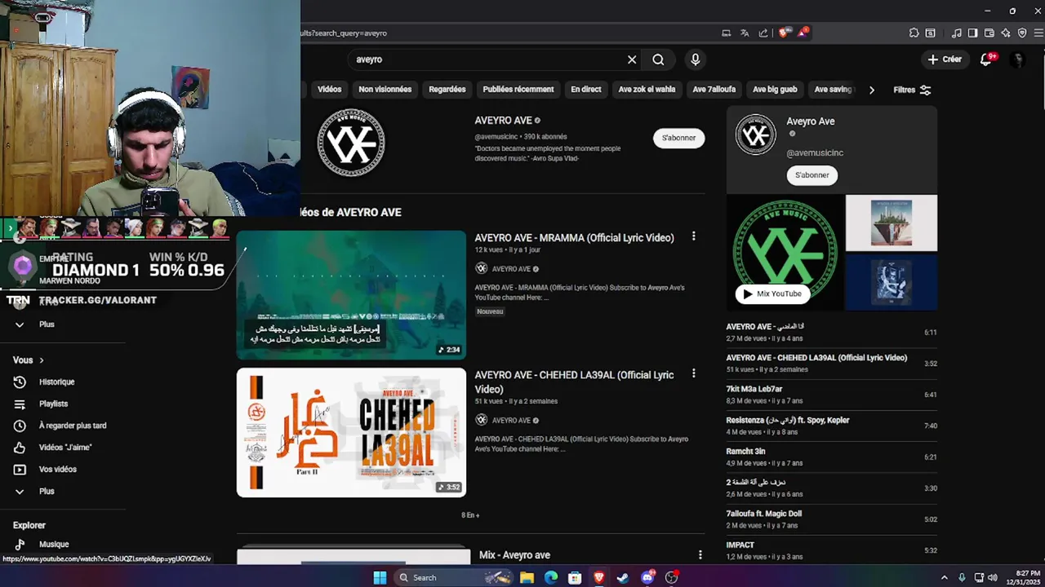The width and height of the screenshot is (1045, 587).
Task: Open File Explorer from taskbar
Action: 527,577
